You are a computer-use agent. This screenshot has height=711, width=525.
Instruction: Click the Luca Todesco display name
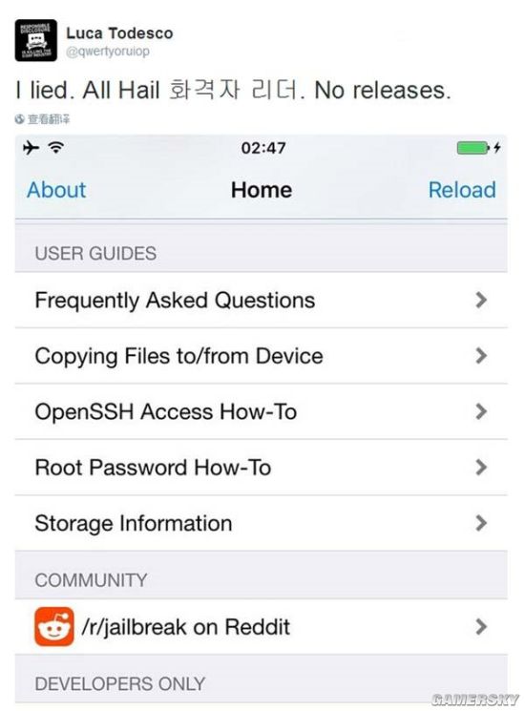pos(119,33)
